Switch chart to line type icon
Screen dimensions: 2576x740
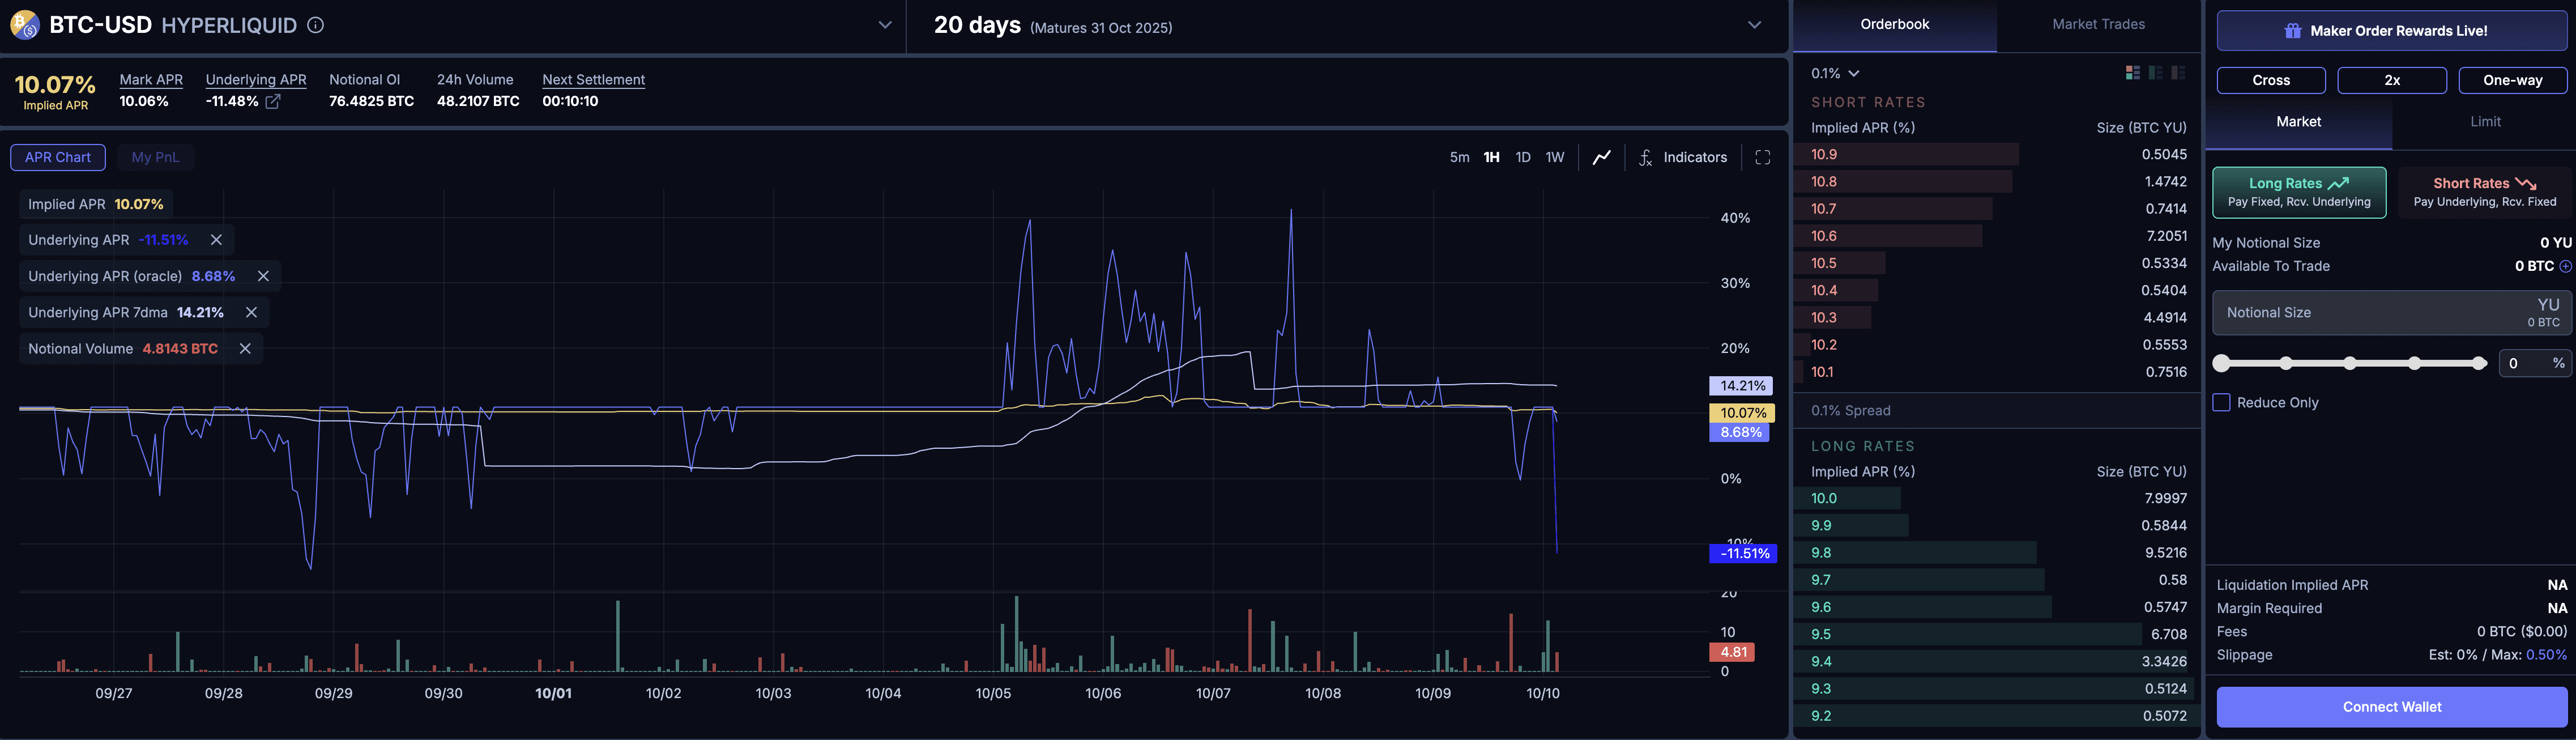click(x=1601, y=157)
